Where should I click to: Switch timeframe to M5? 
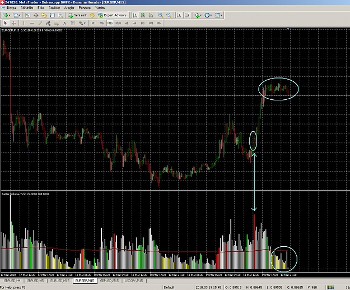click(102, 23)
